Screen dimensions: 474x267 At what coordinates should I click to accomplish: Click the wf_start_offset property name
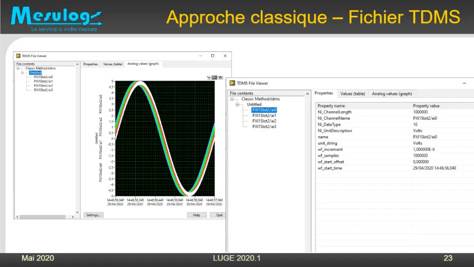point(331,162)
